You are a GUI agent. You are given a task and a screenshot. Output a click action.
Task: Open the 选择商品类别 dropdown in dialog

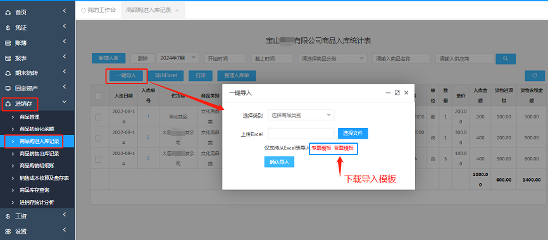click(301, 115)
